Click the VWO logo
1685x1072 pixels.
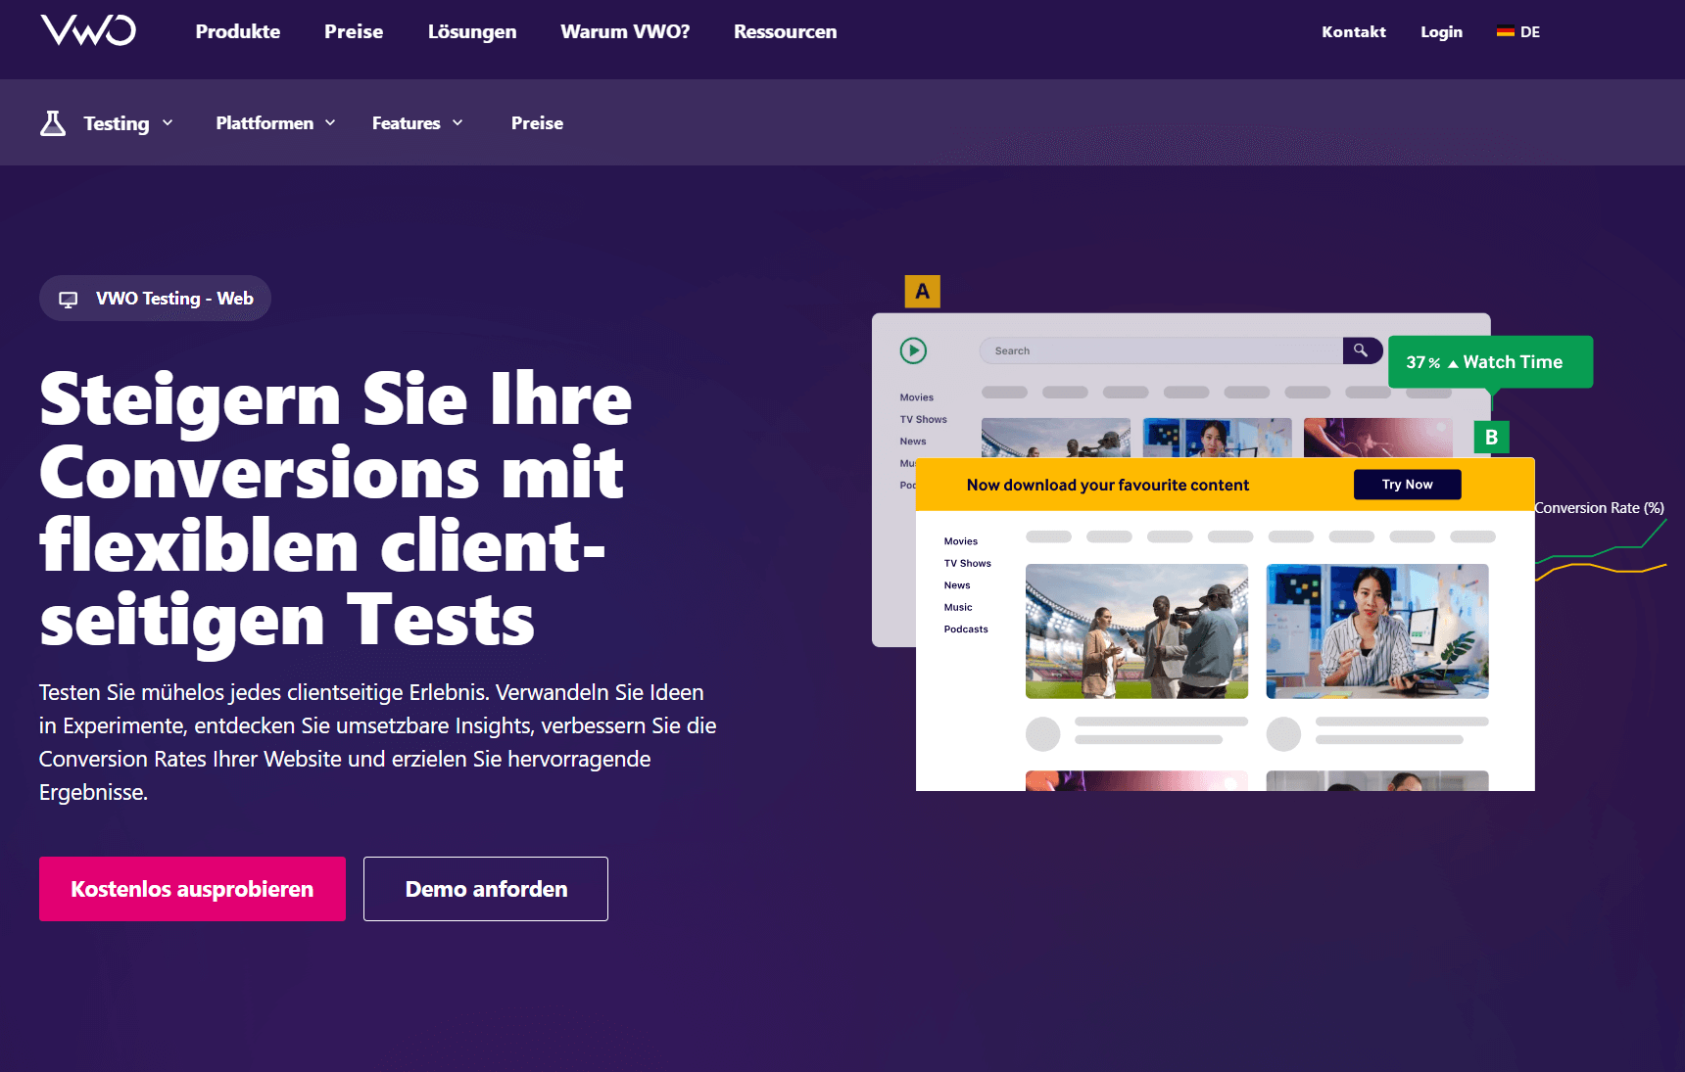88,30
